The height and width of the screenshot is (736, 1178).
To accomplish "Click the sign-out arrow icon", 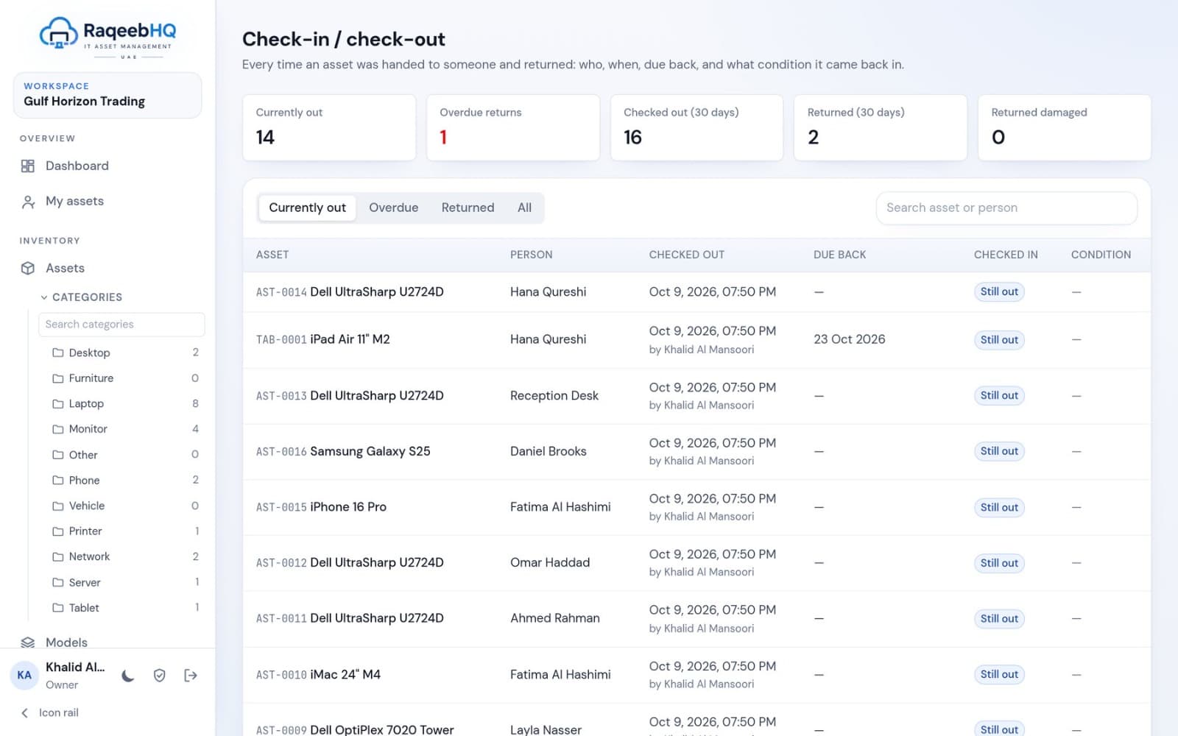I will (191, 676).
